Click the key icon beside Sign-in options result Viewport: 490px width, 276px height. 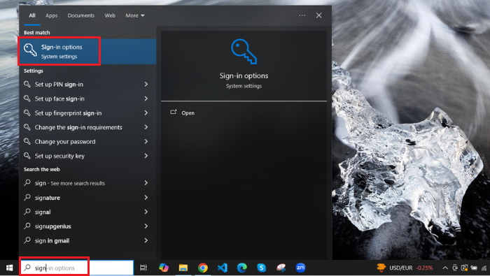[x=30, y=50]
